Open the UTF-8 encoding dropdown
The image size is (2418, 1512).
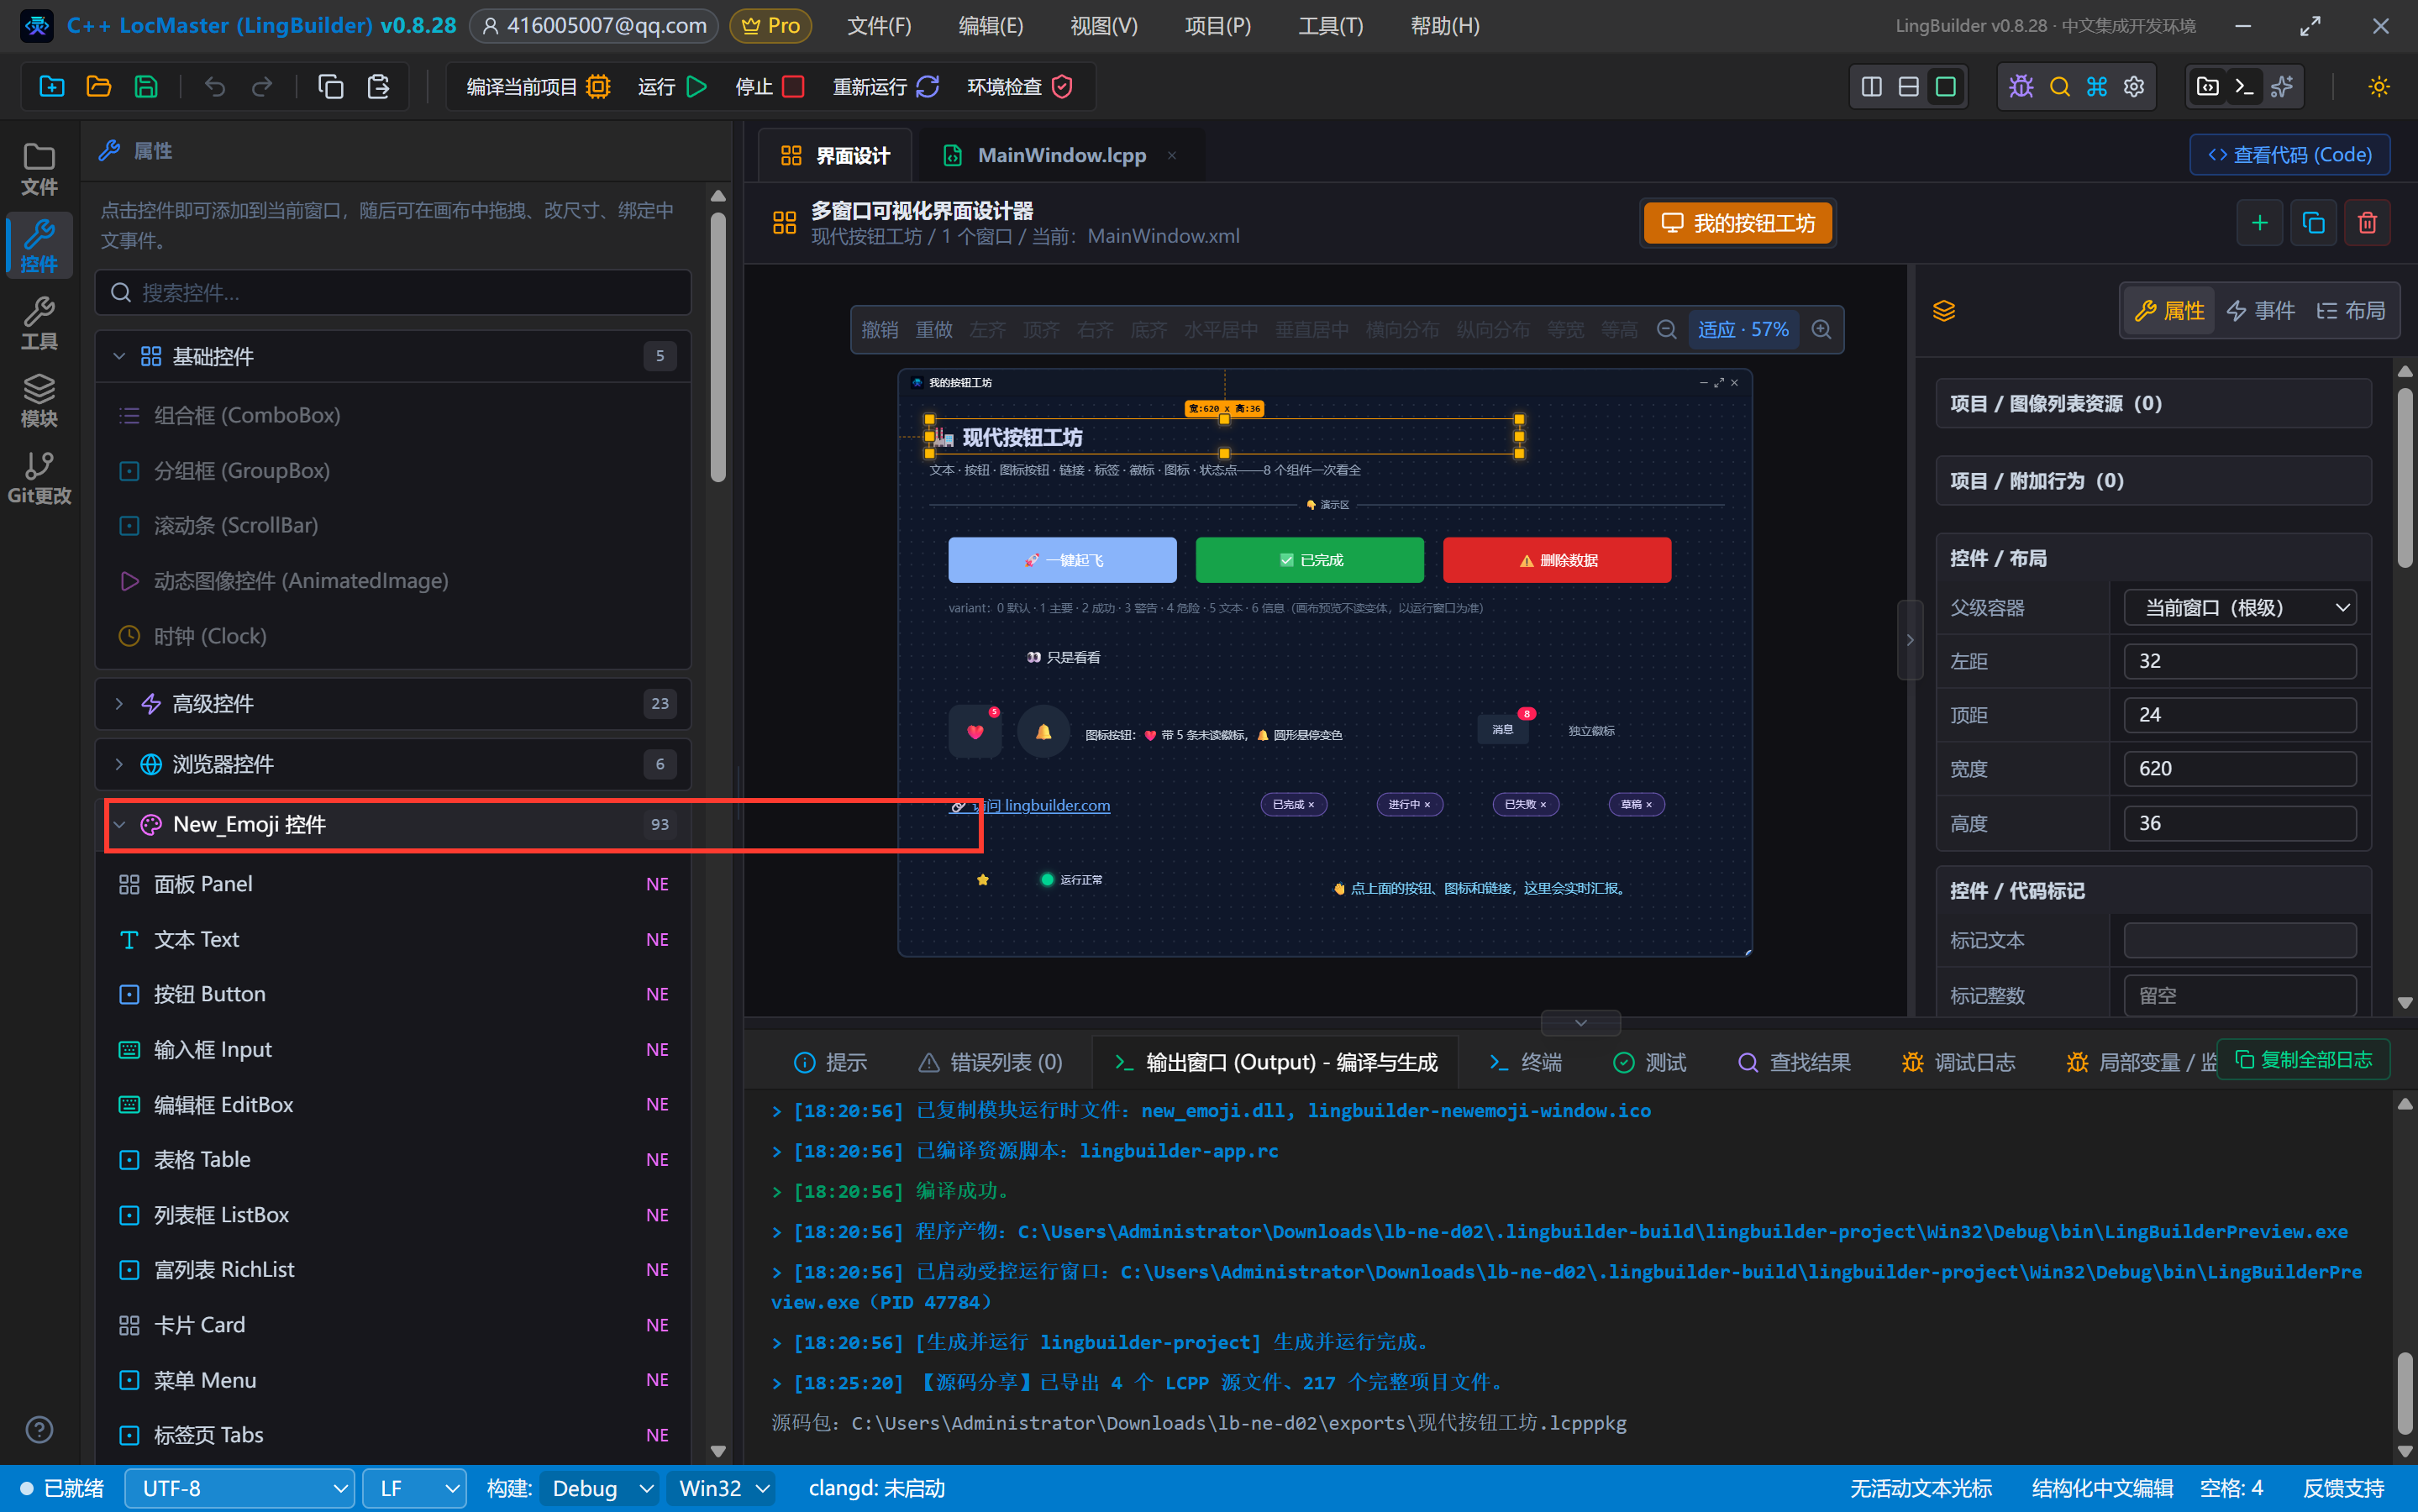239,1488
